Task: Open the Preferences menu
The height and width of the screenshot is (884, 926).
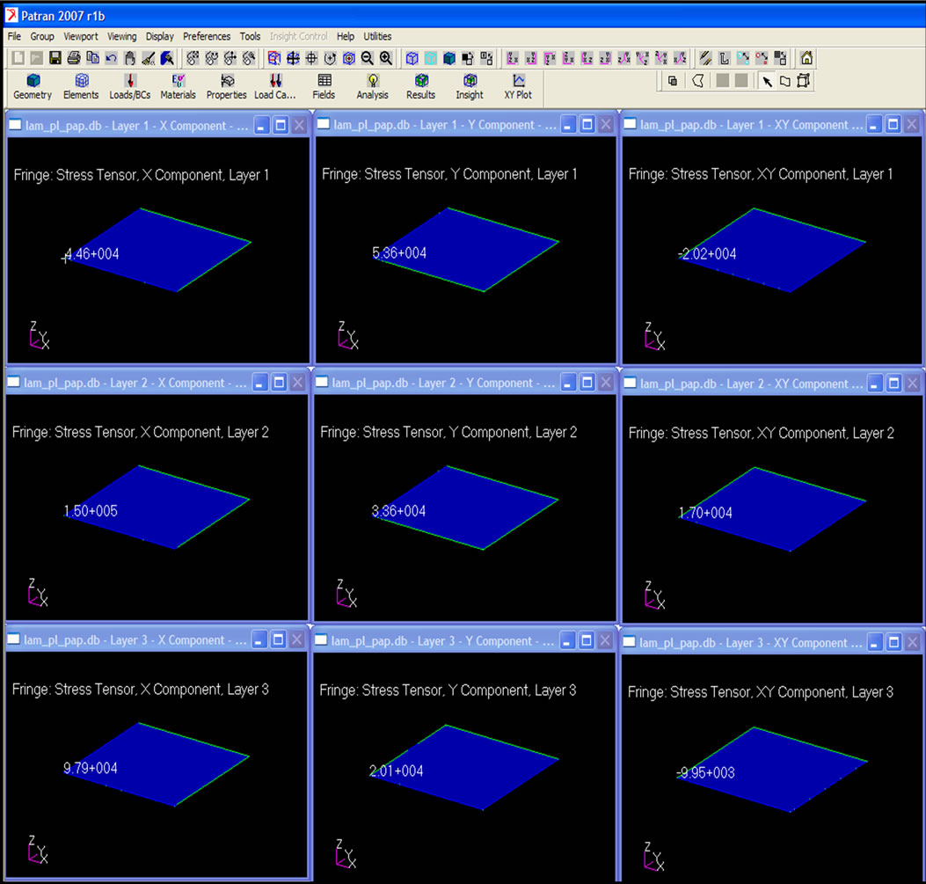Action: [x=206, y=36]
